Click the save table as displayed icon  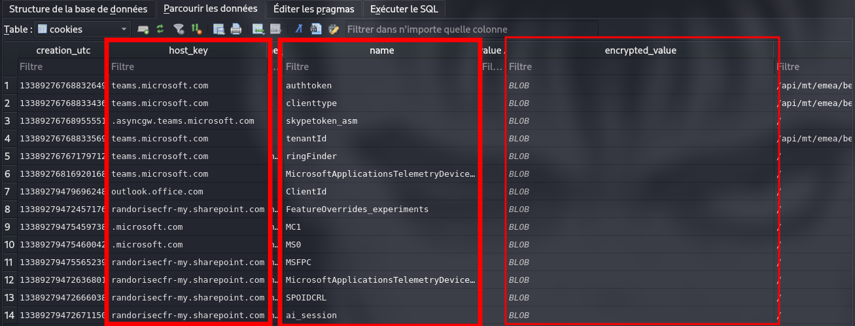(x=219, y=29)
